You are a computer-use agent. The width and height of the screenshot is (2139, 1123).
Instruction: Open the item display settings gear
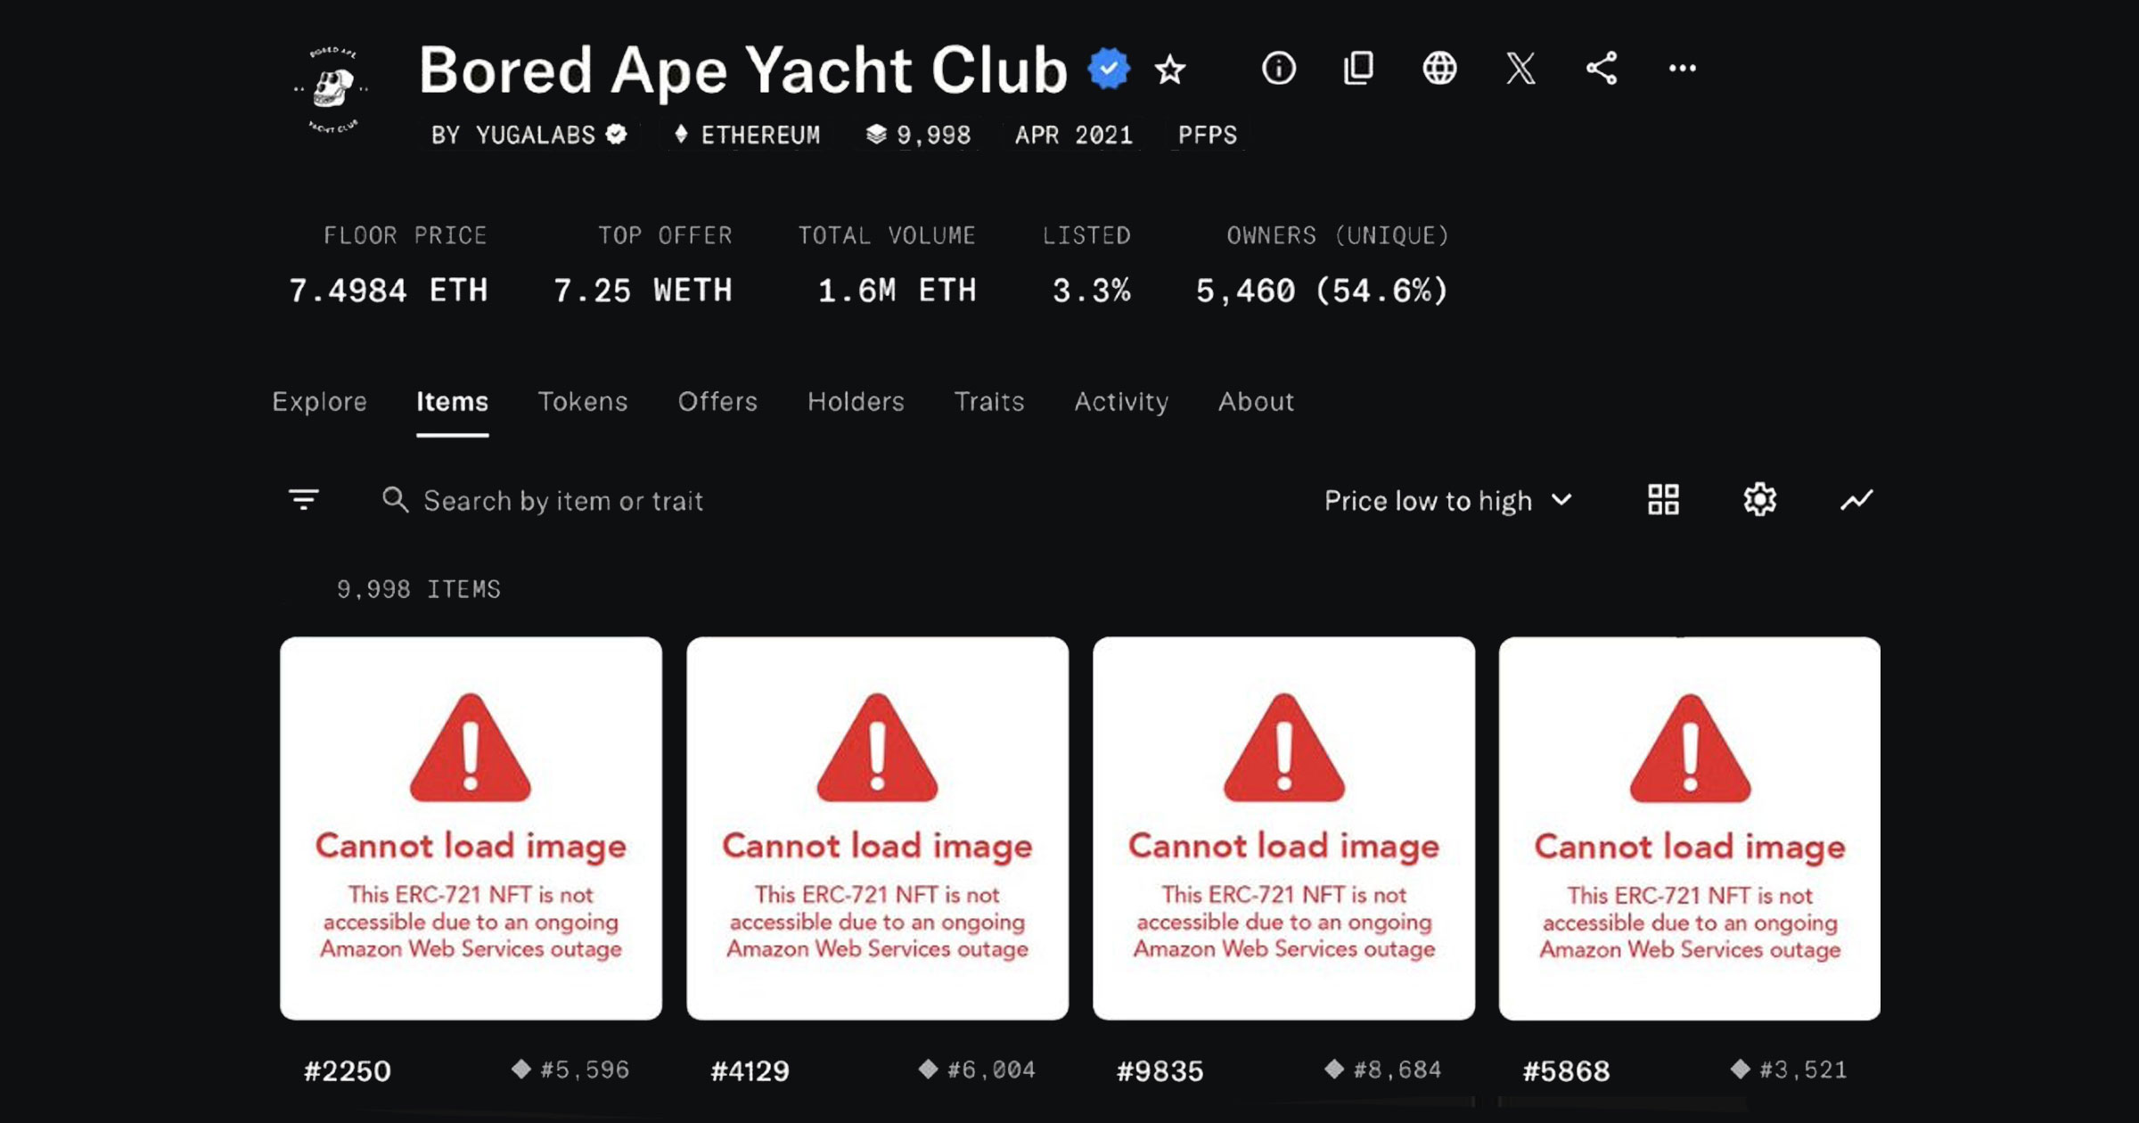(1759, 500)
